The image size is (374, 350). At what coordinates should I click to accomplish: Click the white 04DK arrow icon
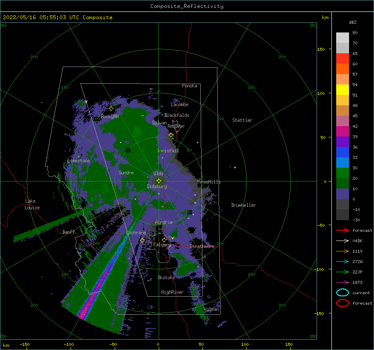(x=342, y=241)
